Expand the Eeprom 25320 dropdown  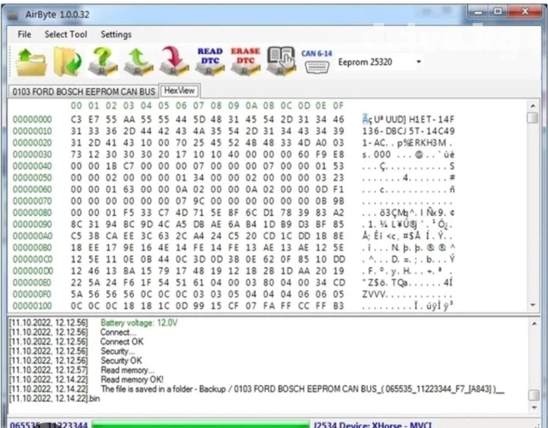point(419,62)
